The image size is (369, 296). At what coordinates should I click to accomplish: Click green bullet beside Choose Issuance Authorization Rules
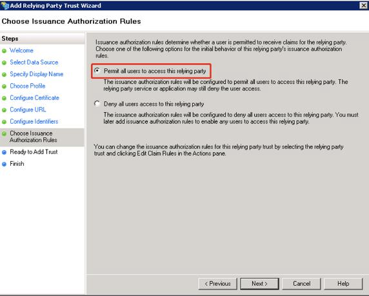(4, 134)
